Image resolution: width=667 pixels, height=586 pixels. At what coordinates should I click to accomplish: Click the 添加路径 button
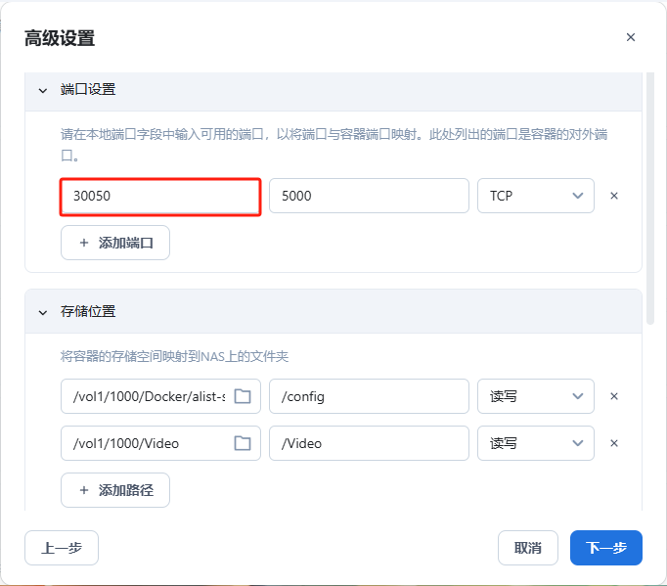pyautogui.click(x=115, y=490)
